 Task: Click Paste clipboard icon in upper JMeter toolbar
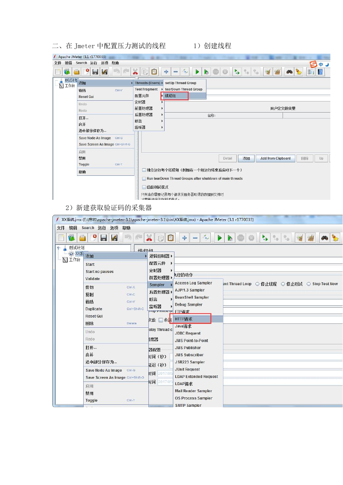(154, 71)
